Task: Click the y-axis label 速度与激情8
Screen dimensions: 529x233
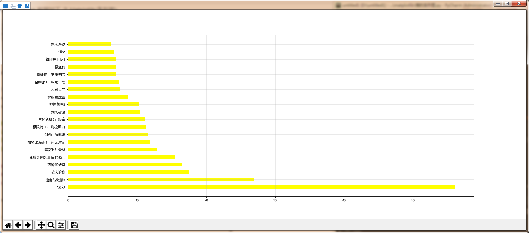Action: [x=55, y=180]
